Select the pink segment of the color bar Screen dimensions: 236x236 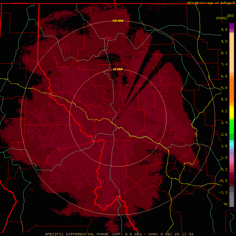[x=232, y=159]
